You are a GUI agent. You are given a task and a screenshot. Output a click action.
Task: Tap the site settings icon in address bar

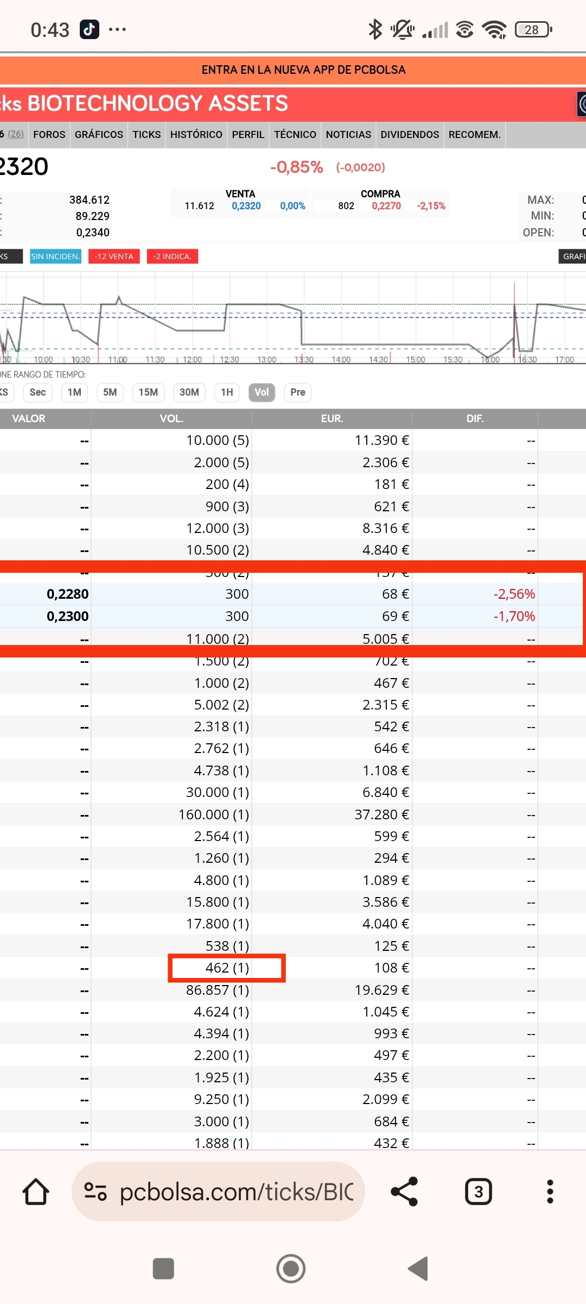tap(95, 1192)
